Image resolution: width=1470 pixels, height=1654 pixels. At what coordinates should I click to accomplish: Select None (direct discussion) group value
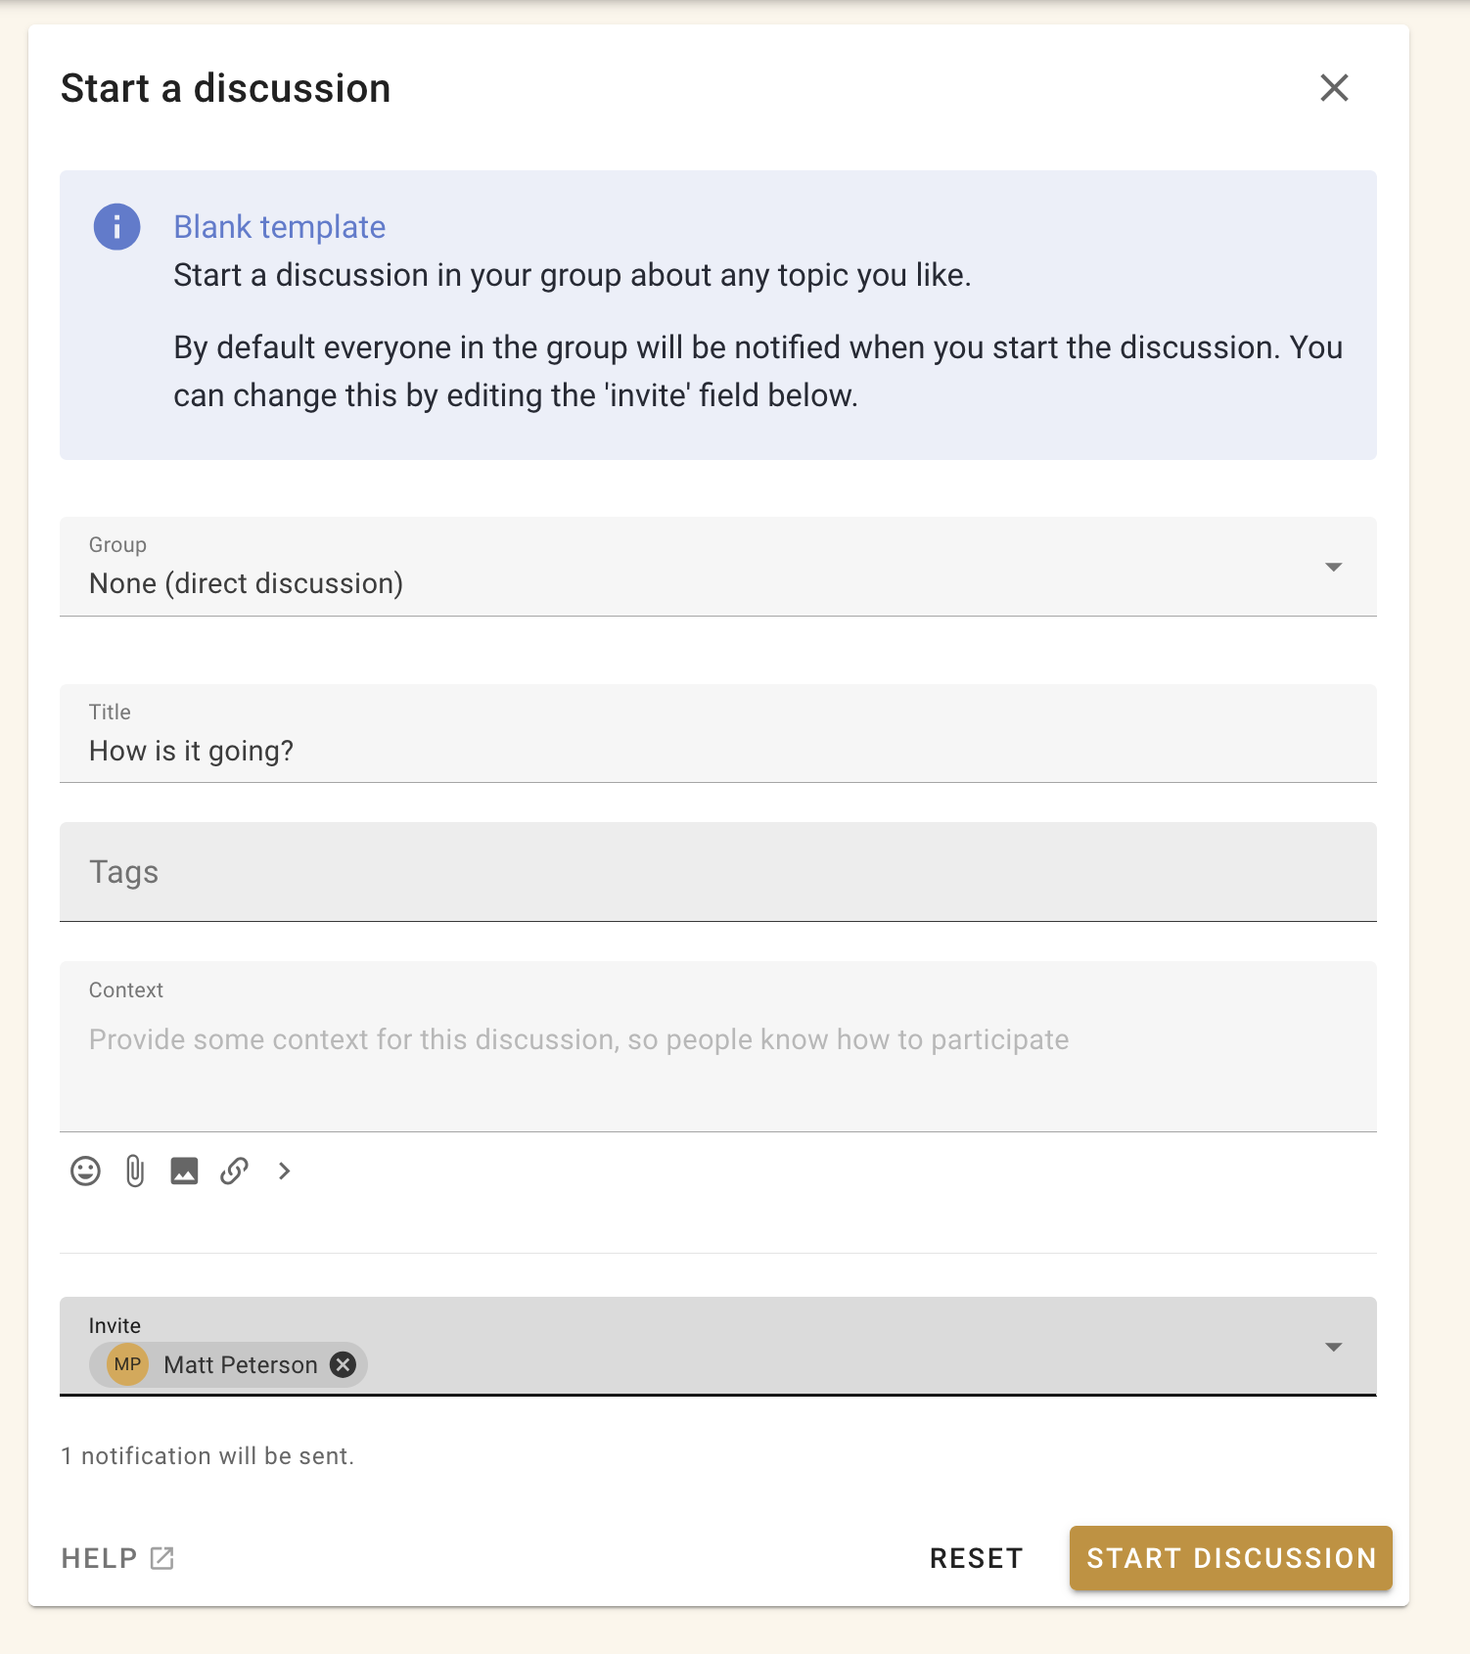[246, 582]
